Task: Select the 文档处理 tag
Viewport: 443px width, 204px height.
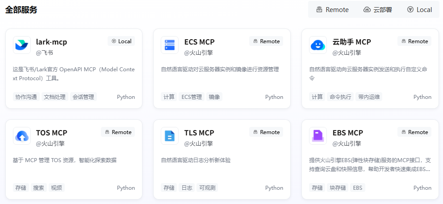Action: point(55,97)
